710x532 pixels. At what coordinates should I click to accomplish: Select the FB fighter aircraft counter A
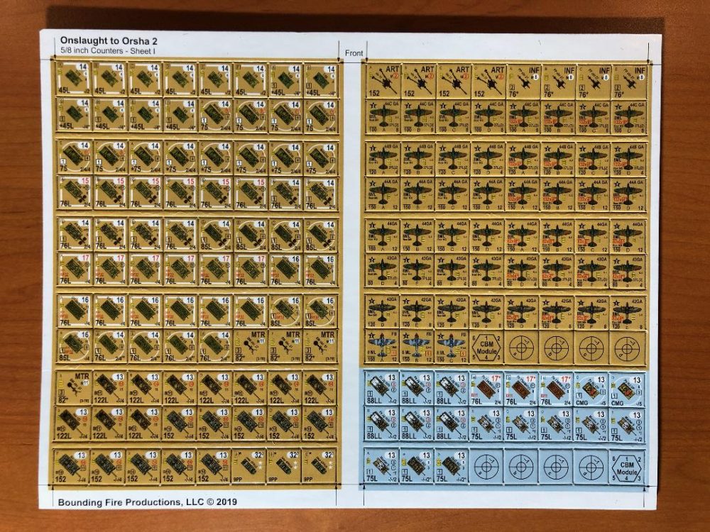coord(383,347)
